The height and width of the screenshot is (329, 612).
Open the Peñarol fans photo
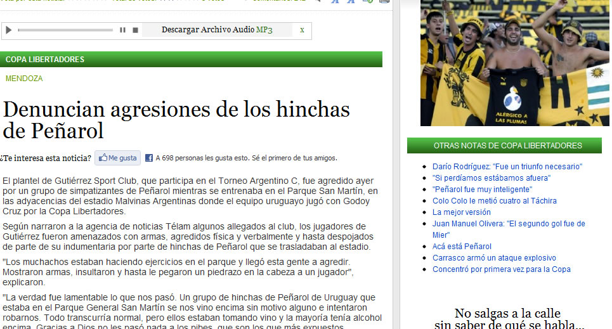[514, 63]
